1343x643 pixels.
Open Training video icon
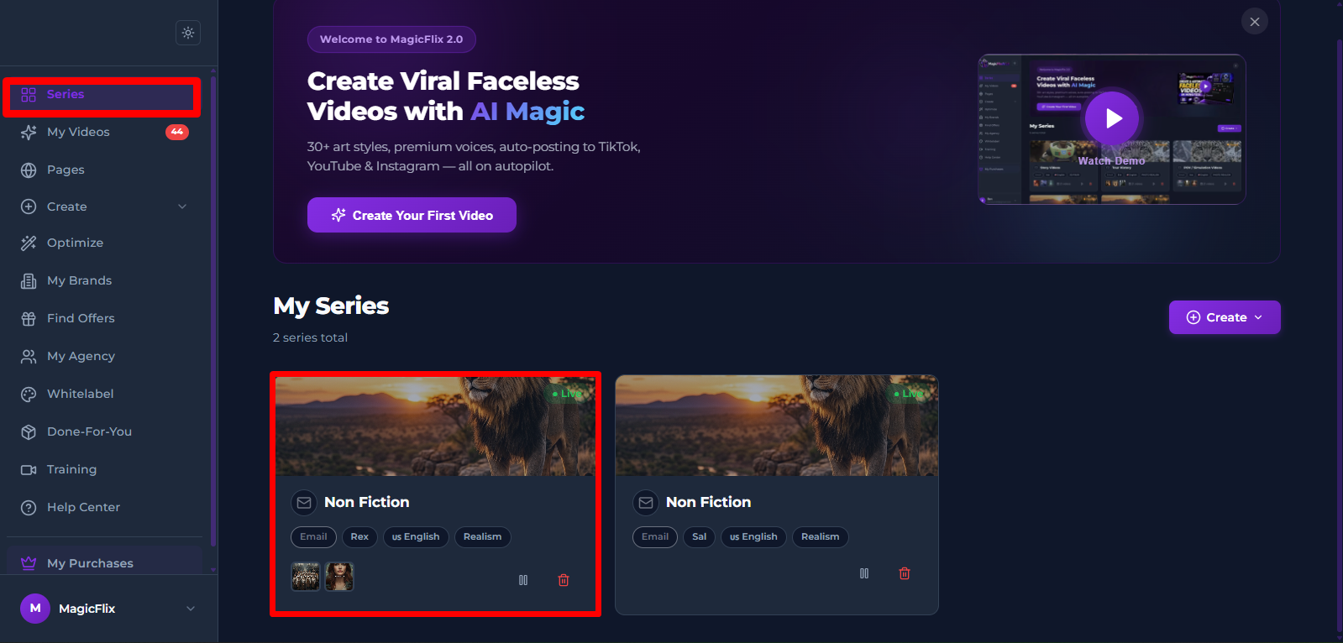29,469
